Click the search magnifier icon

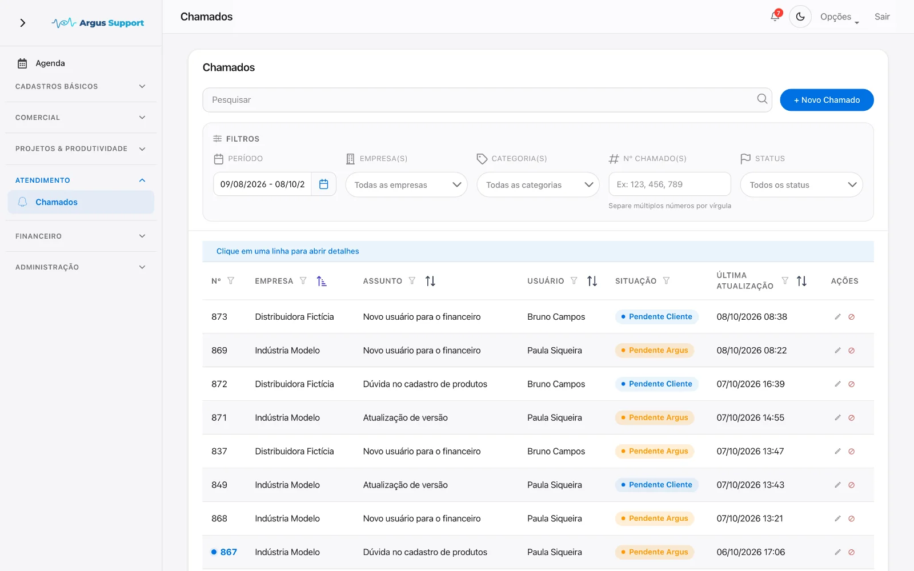coord(762,99)
